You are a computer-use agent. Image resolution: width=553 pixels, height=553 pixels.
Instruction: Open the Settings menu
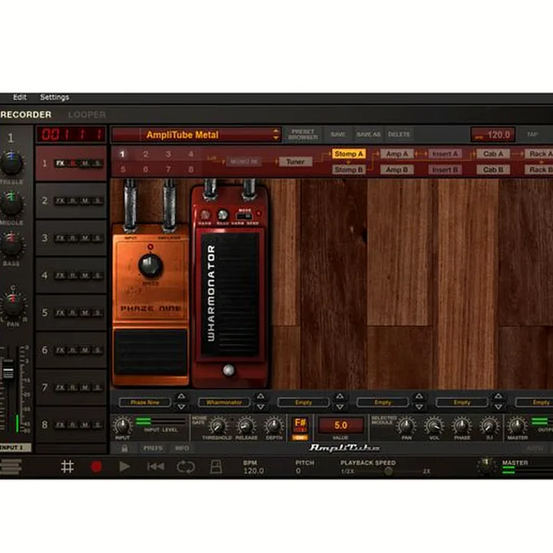coord(55,98)
